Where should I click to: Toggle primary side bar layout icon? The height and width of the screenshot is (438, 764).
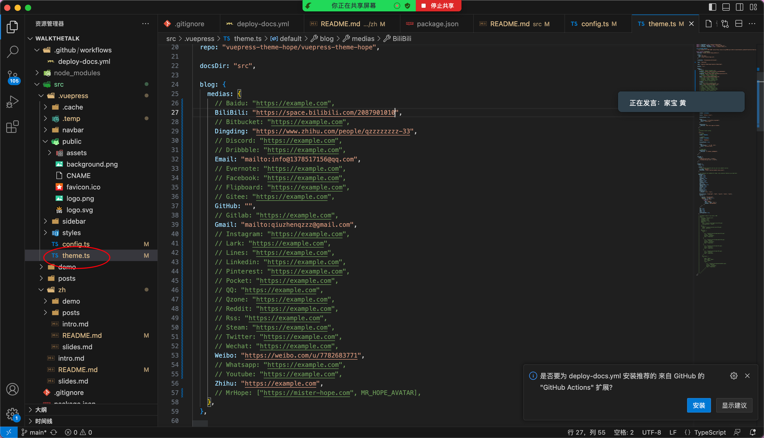tap(713, 7)
